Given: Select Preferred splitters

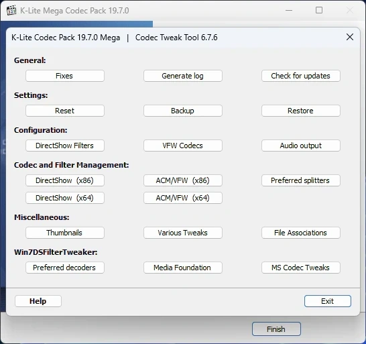Looking at the screenshot, I should [300, 180].
